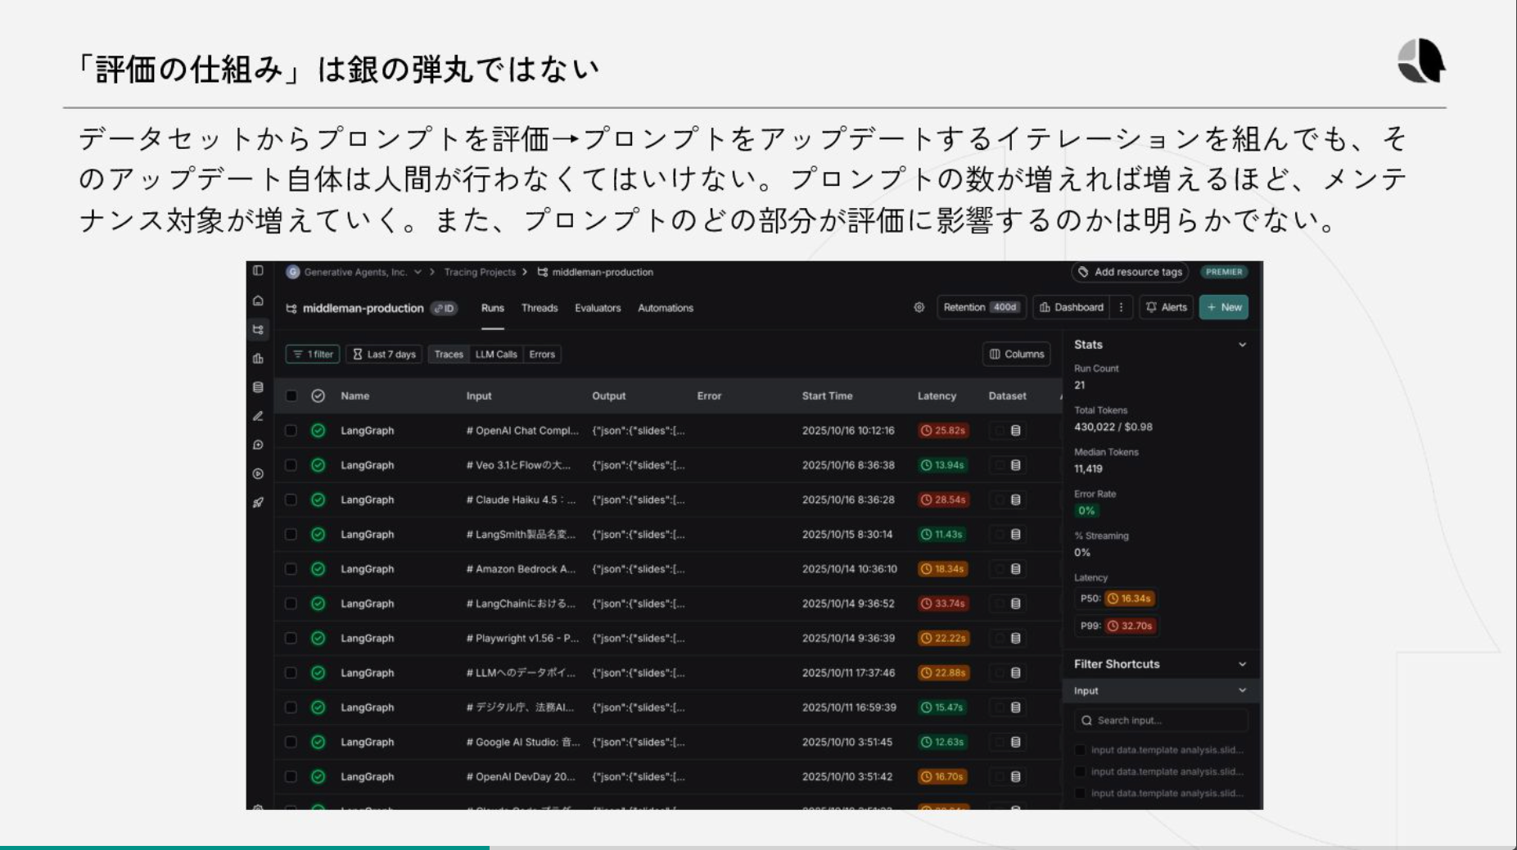The width and height of the screenshot is (1517, 850).
Task: Click Add resource tags button
Action: [1130, 272]
